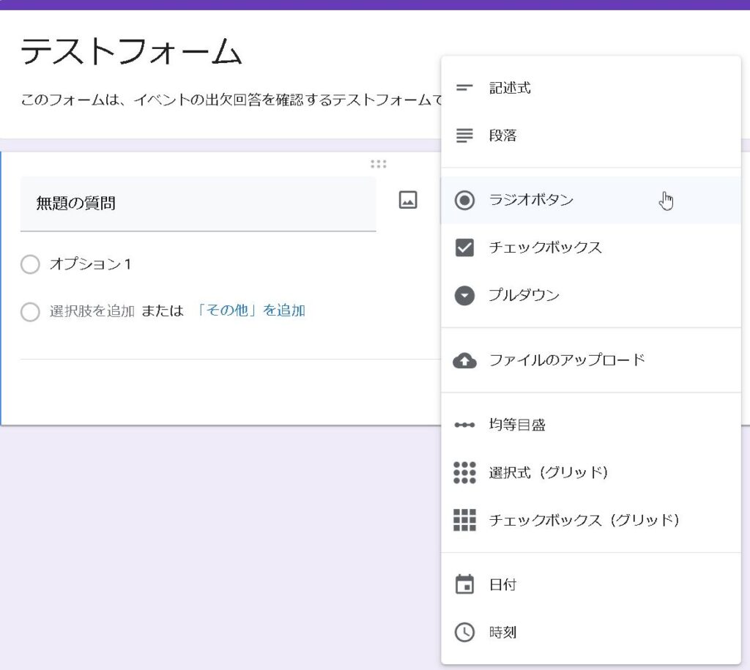Screen dimensions: 750x670
Task: Choose ラジオボタン question type from menu
Action: 531,200
